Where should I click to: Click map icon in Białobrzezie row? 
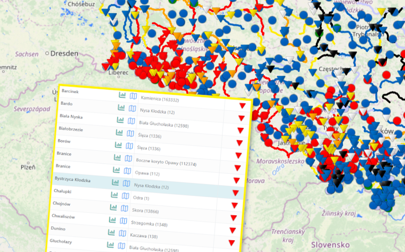tap(130, 134)
